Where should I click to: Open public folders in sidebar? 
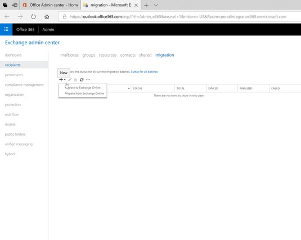point(15,134)
